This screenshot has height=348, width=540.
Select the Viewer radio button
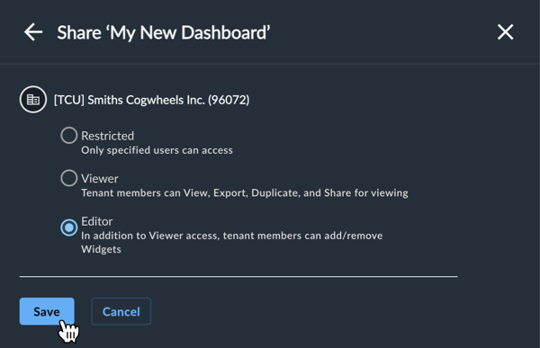pyautogui.click(x=69, y=178)
